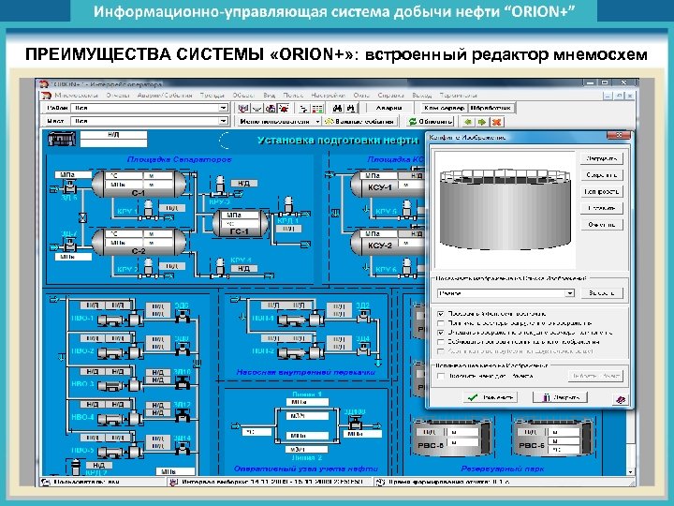674x506 pixels.
Task: Open the Мнемосхемы menu
Action: click(x=77, y=95)
